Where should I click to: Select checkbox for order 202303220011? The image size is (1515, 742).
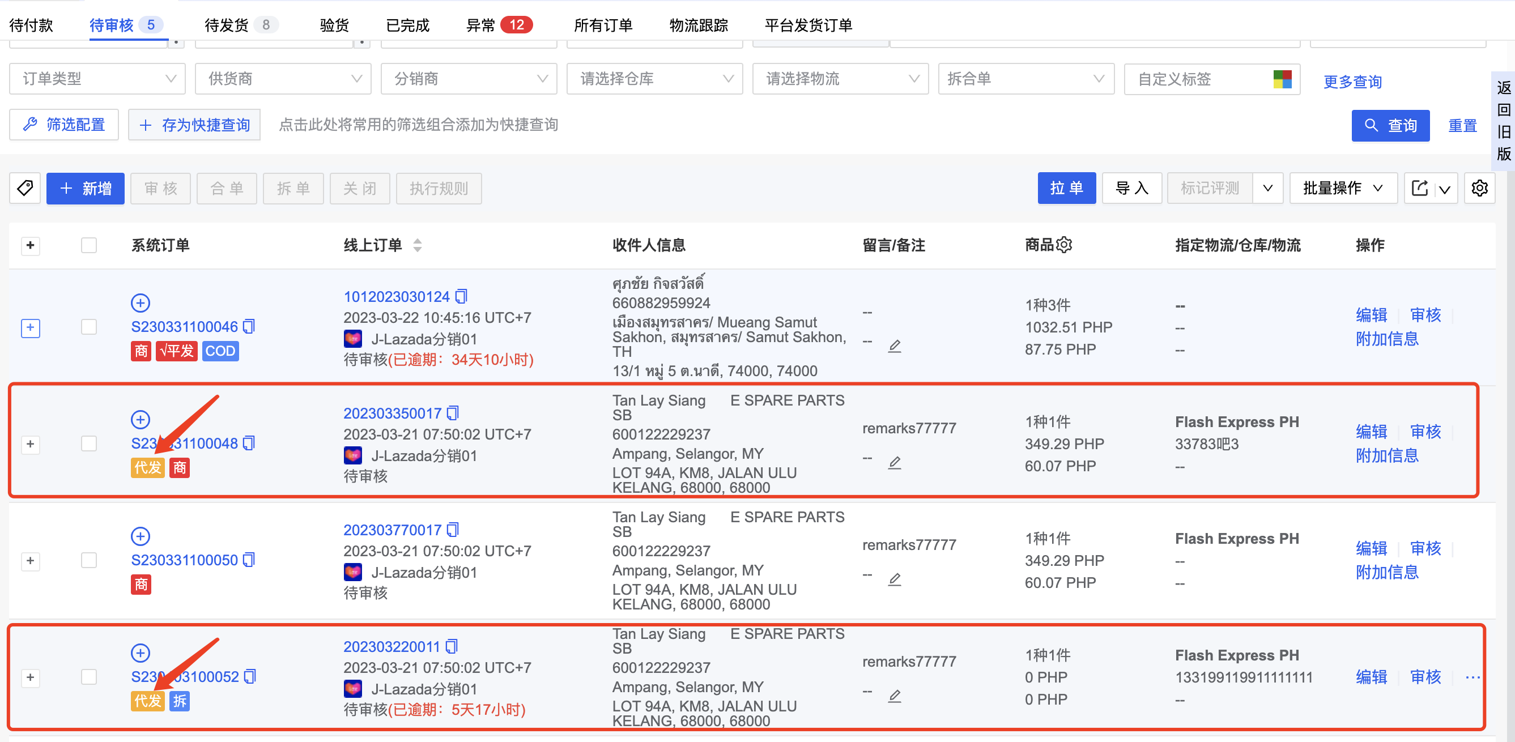pyautogui.click(x=89, y=677)
